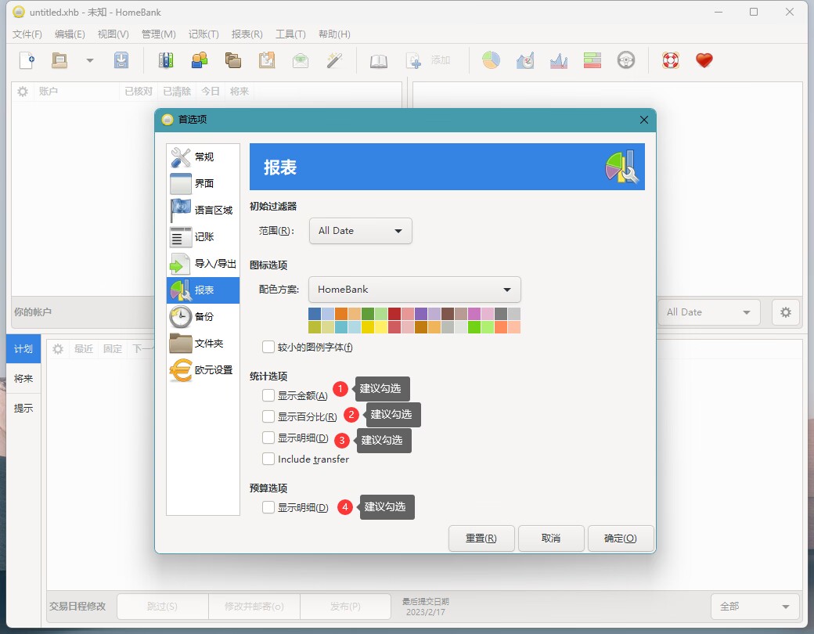Viewport: 814px width, 634px height.
Task: Open the Budget toolbar icon
Action: point(301,60)
